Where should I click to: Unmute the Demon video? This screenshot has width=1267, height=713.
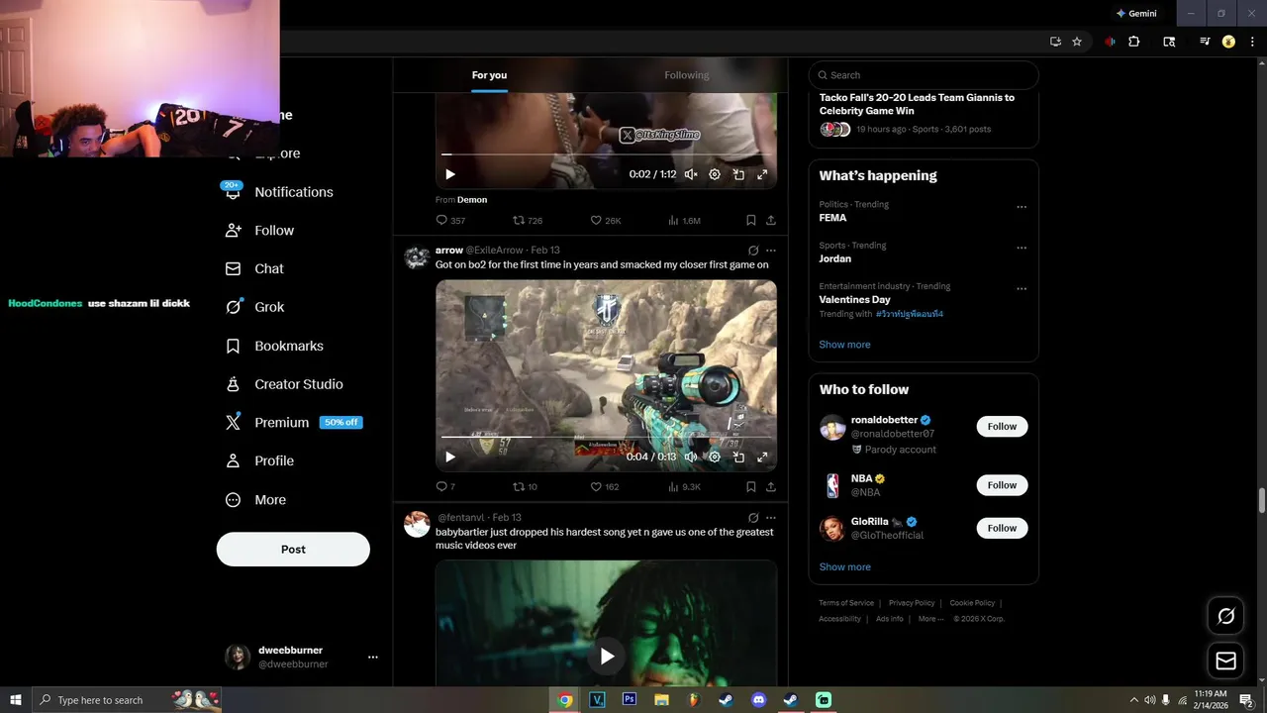click(691, 174)
